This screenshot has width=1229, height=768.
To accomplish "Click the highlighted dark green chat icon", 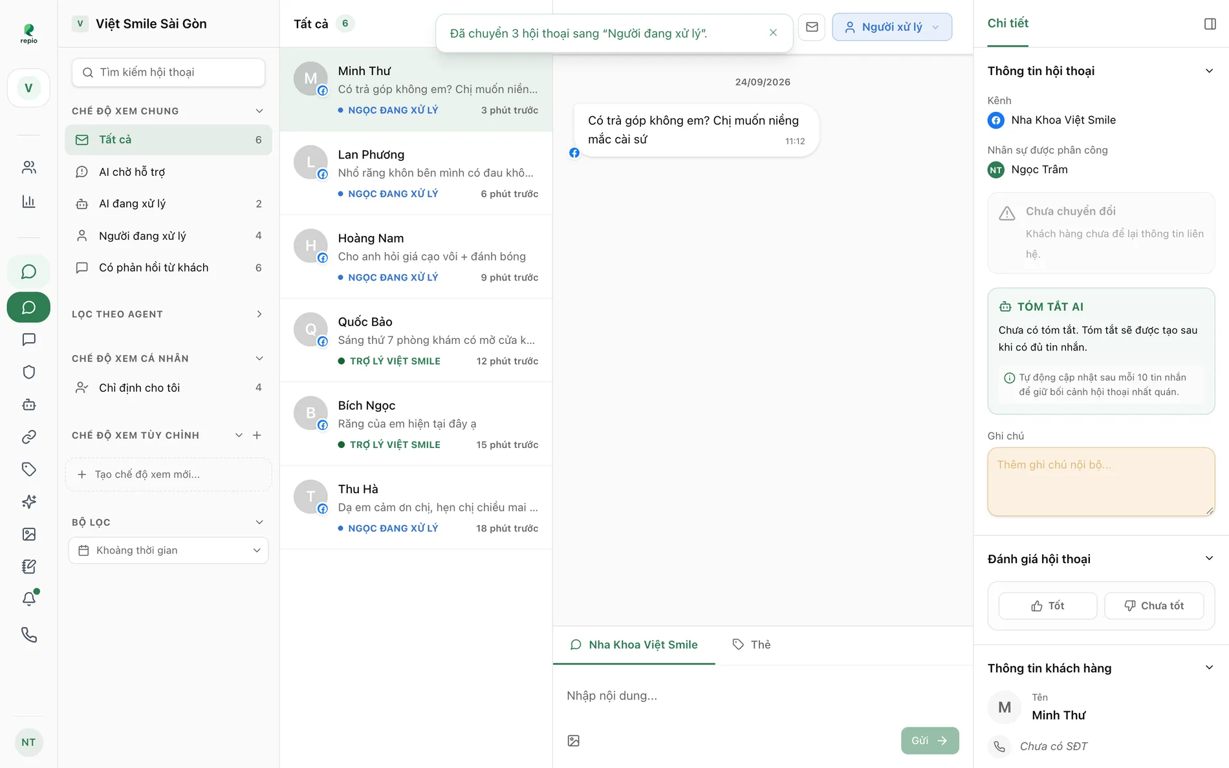I will [28, 307].
